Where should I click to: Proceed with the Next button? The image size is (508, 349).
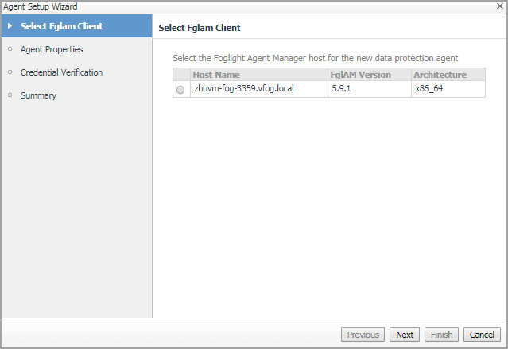click(405, 335)
